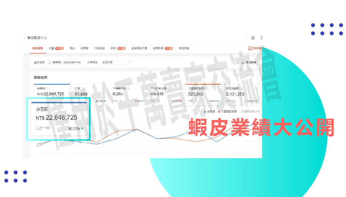Click the blue 銷售額 legend dot

(205, 112)
